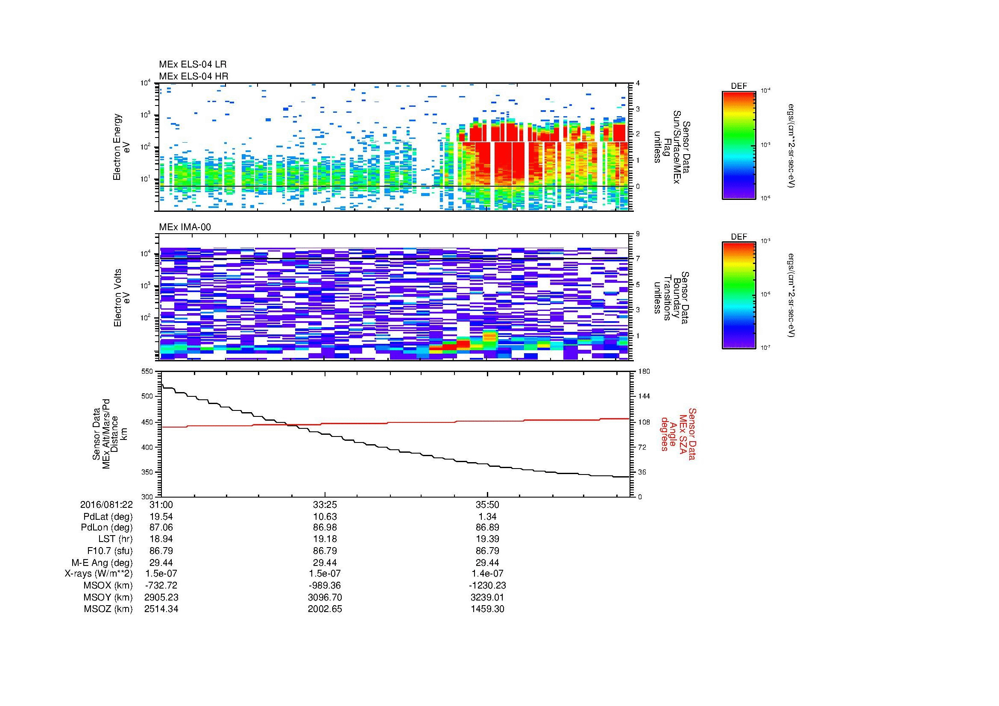Click the 550 altitude axis tick label
Screen dimensions: 999x706
[148, 371]
